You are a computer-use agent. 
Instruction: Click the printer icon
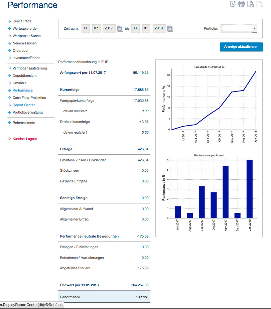pos(241,4)
